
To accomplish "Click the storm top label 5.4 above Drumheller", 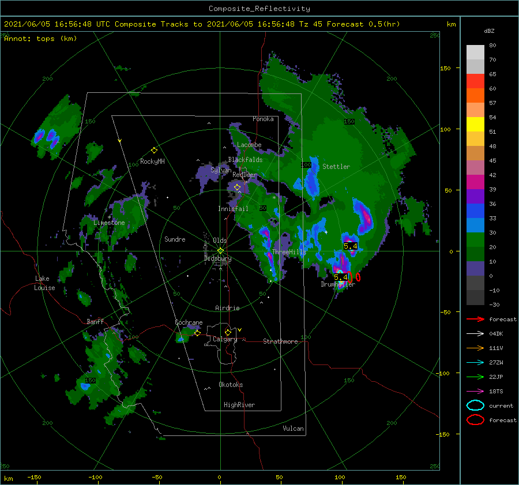I will click(x=341, y=277).
